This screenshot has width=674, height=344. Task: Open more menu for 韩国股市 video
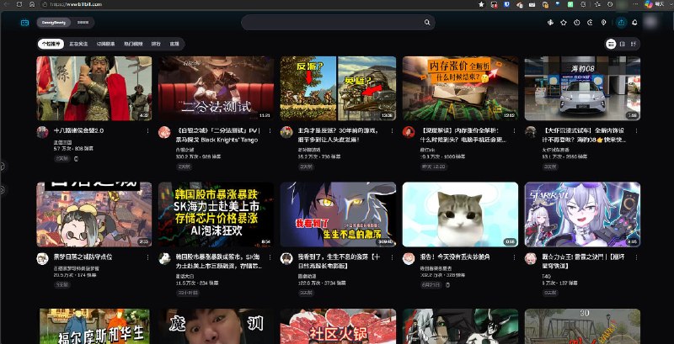click(270, 257)
